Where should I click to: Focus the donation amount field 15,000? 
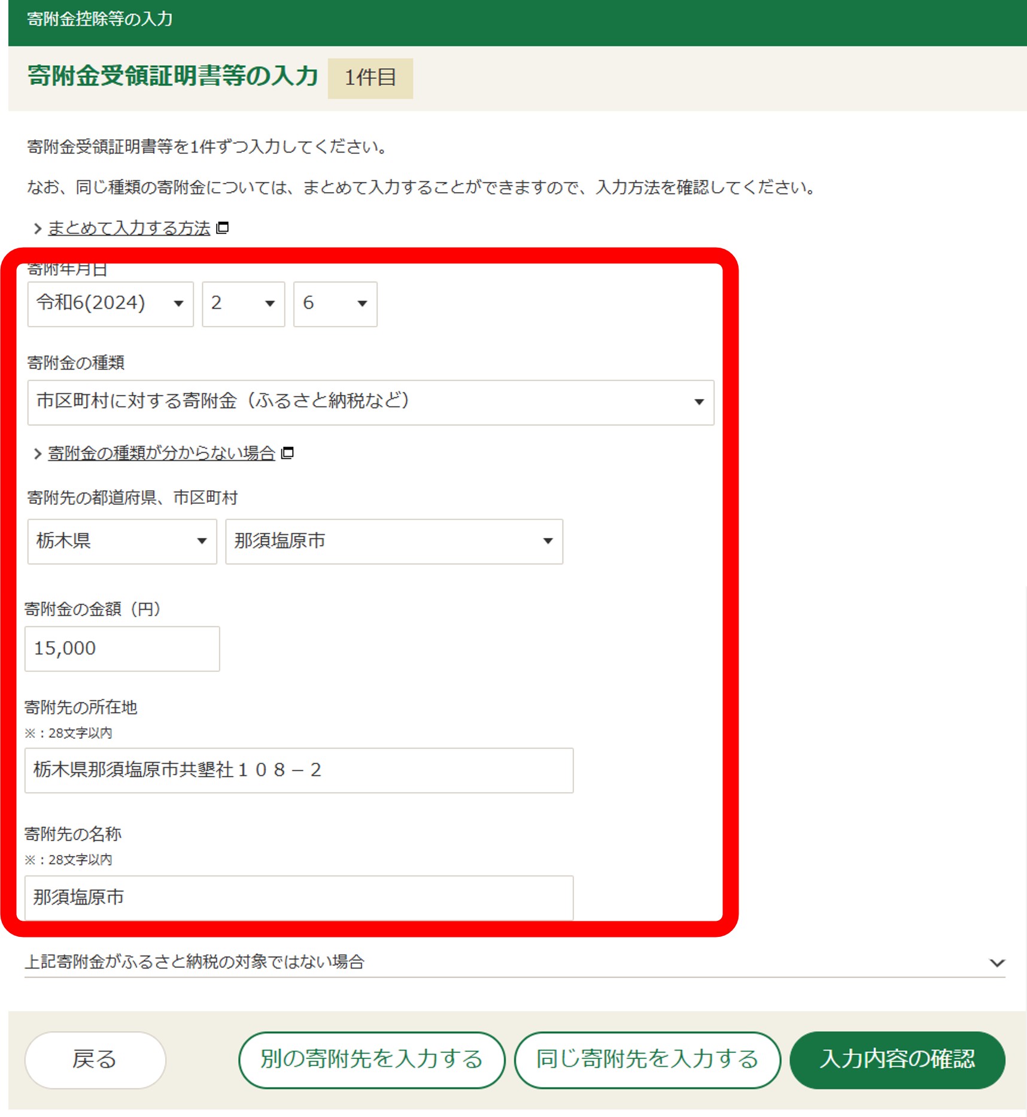(x=122, y=649)
